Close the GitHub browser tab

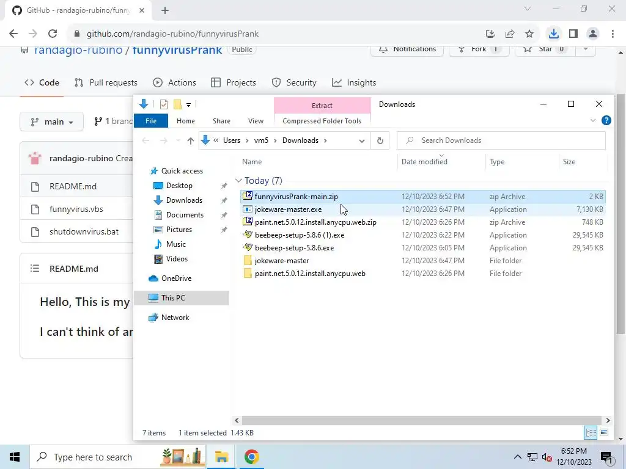(x=142, y=10)
